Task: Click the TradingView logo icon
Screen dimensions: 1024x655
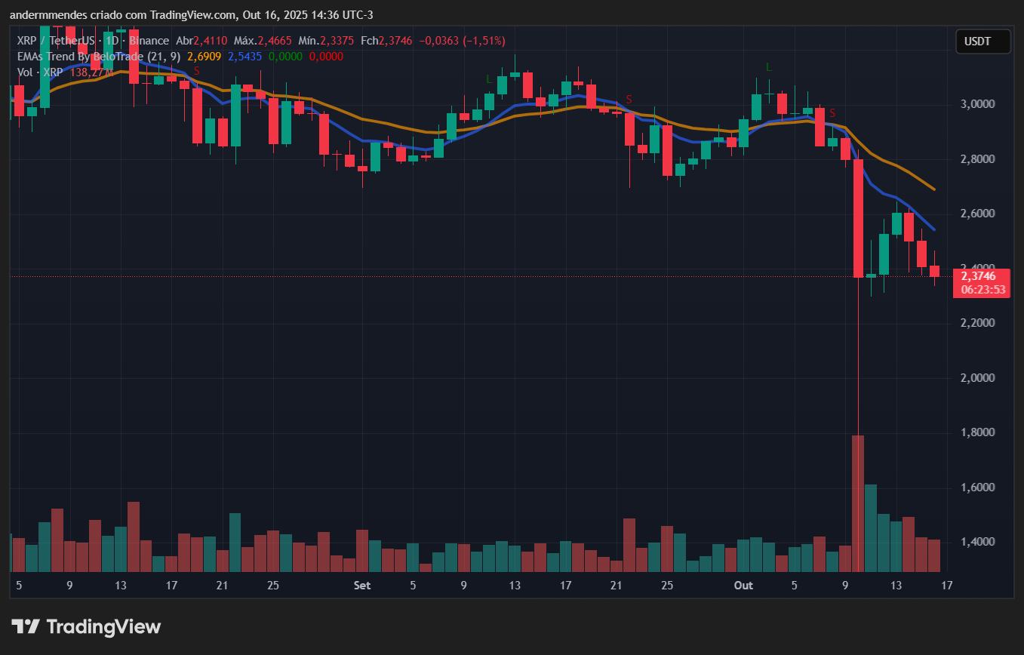Action: pos(25,626)
